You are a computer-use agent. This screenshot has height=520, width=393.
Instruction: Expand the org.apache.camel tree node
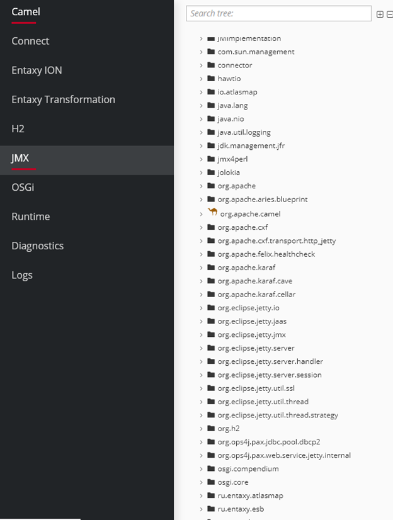(x=202, y=214)
